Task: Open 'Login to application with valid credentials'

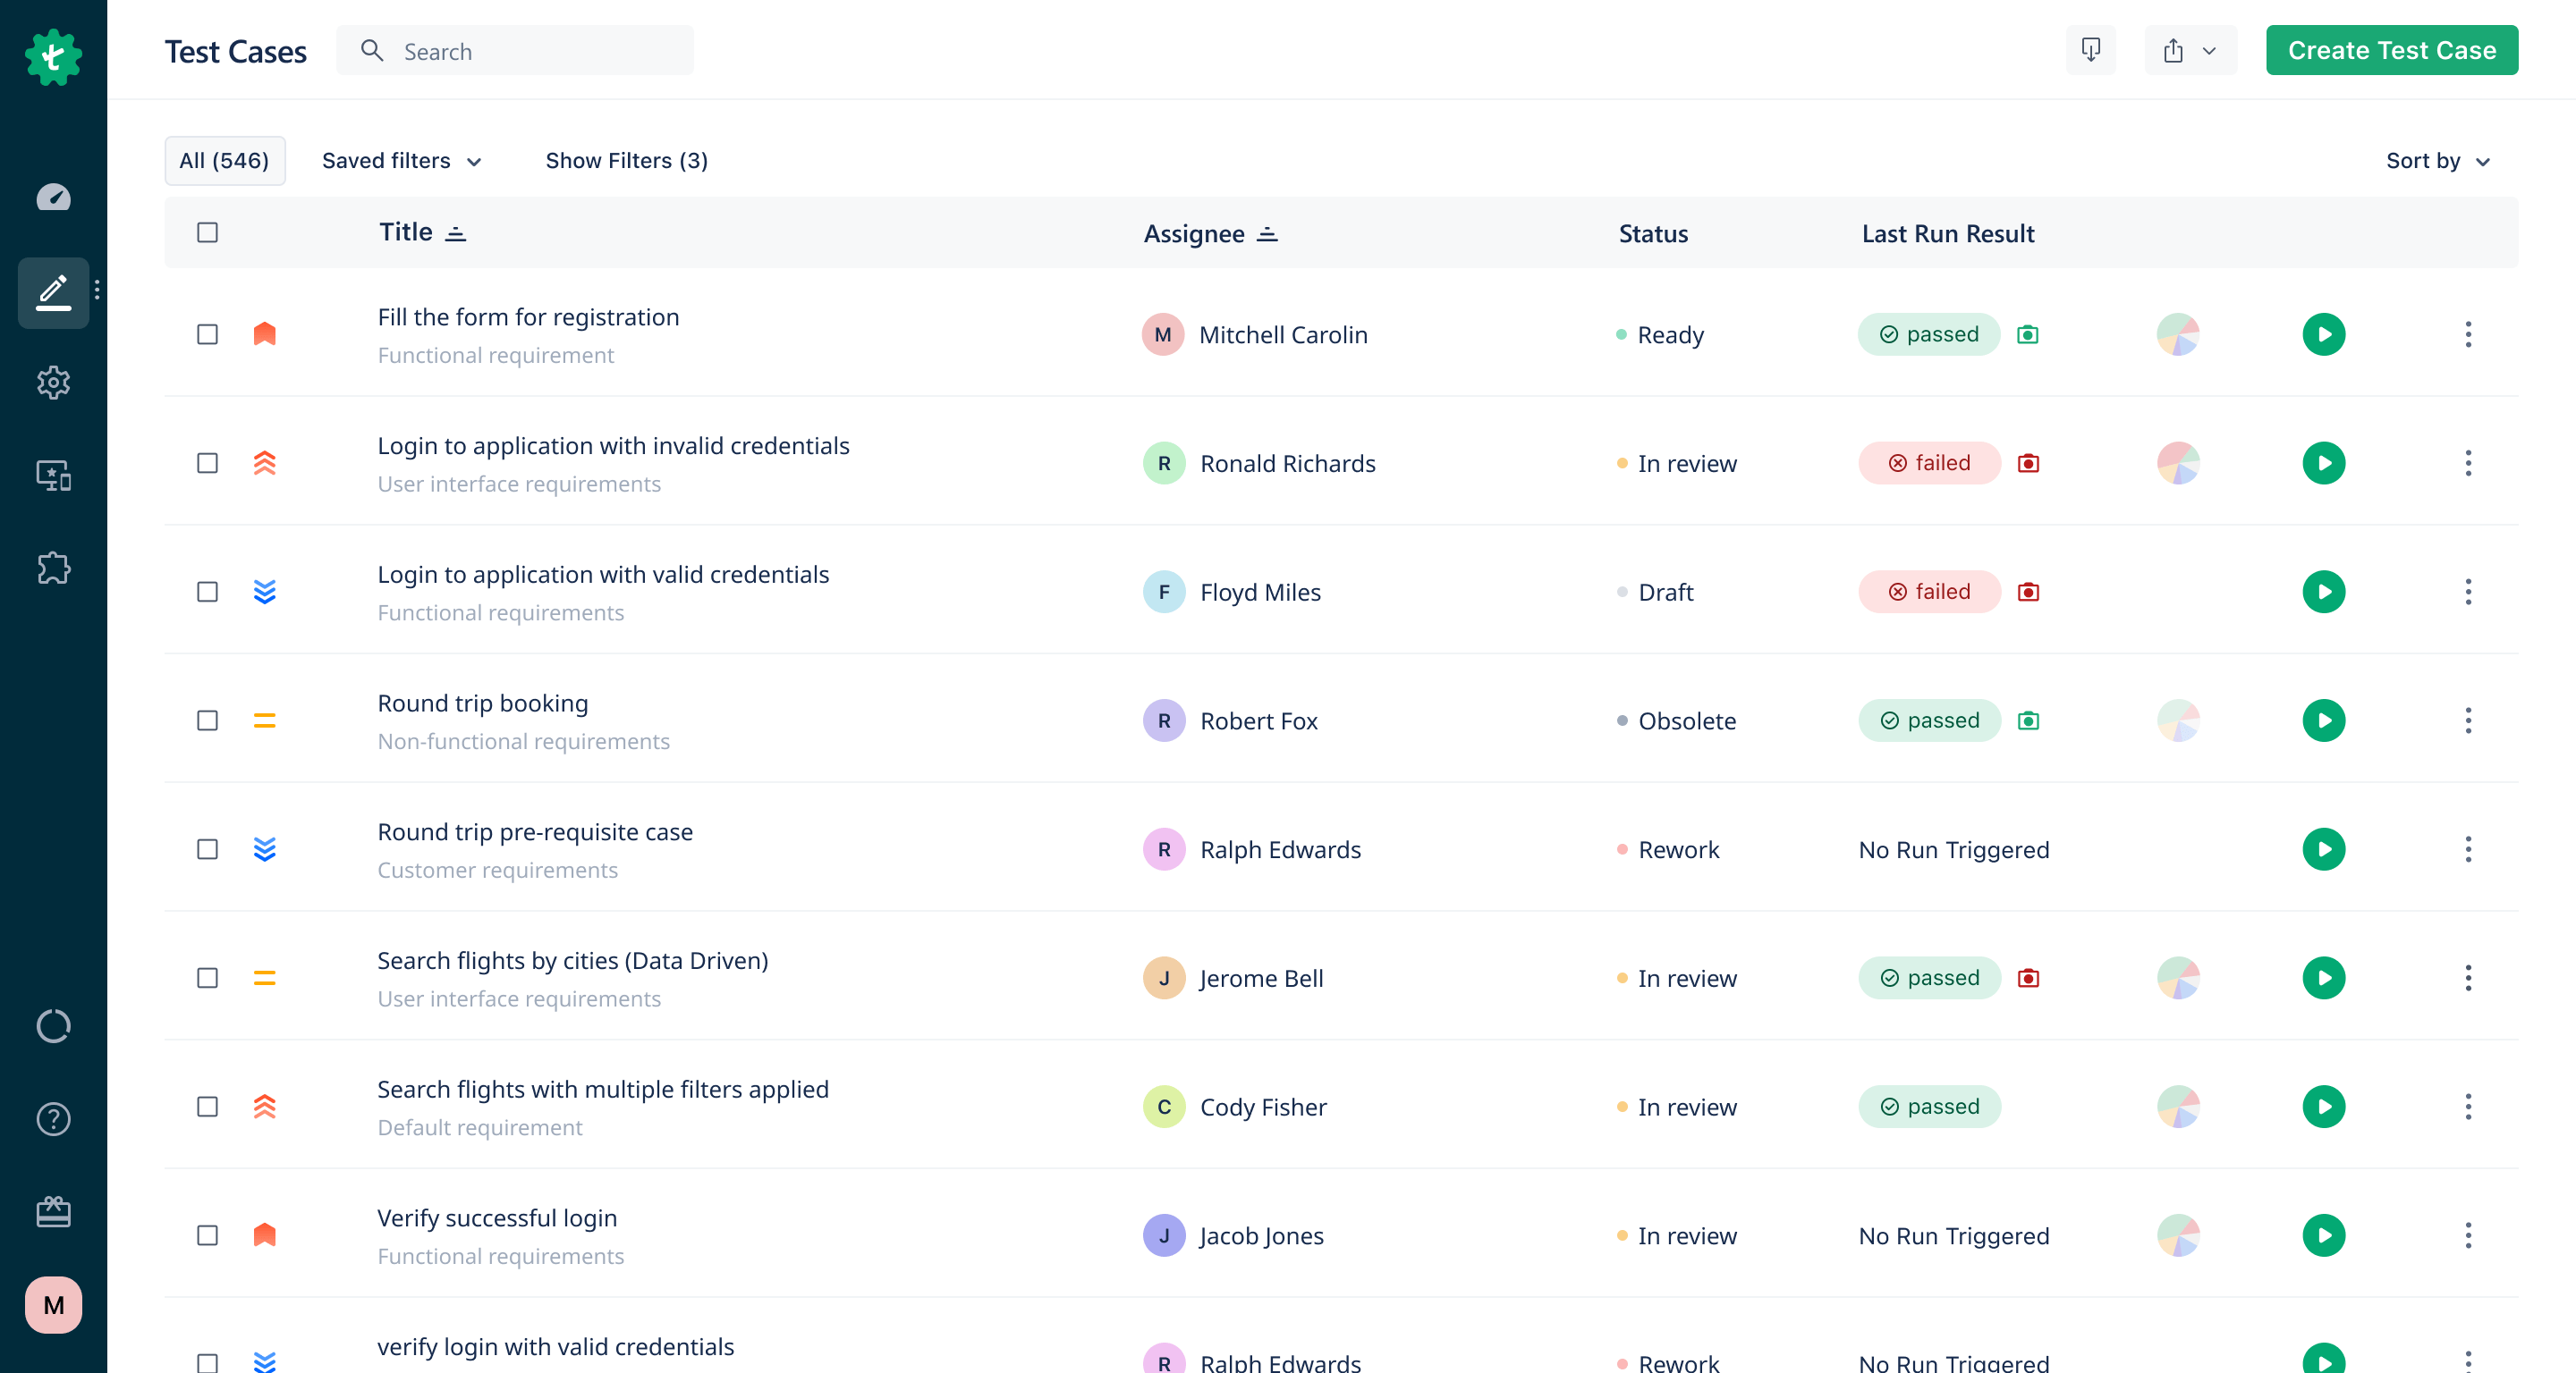Action: coord(602,574)
